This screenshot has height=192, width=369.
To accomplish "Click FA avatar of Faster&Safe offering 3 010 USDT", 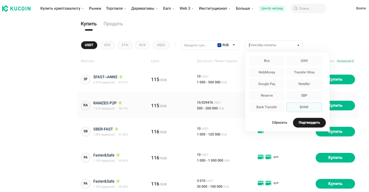I will pos(85,184).
